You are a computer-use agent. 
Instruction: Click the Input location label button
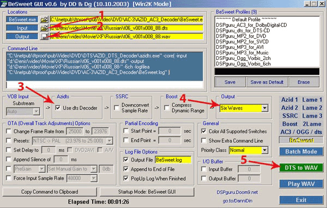click(22, 28)
